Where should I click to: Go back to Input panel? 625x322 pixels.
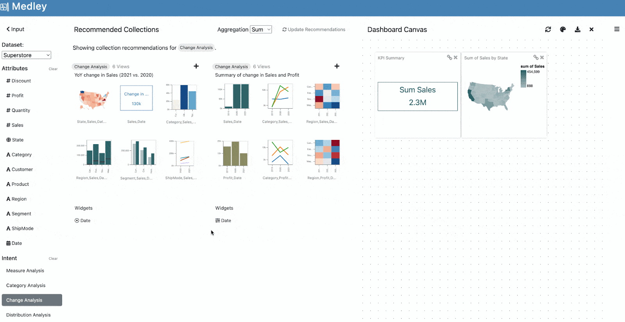(15, 29)
